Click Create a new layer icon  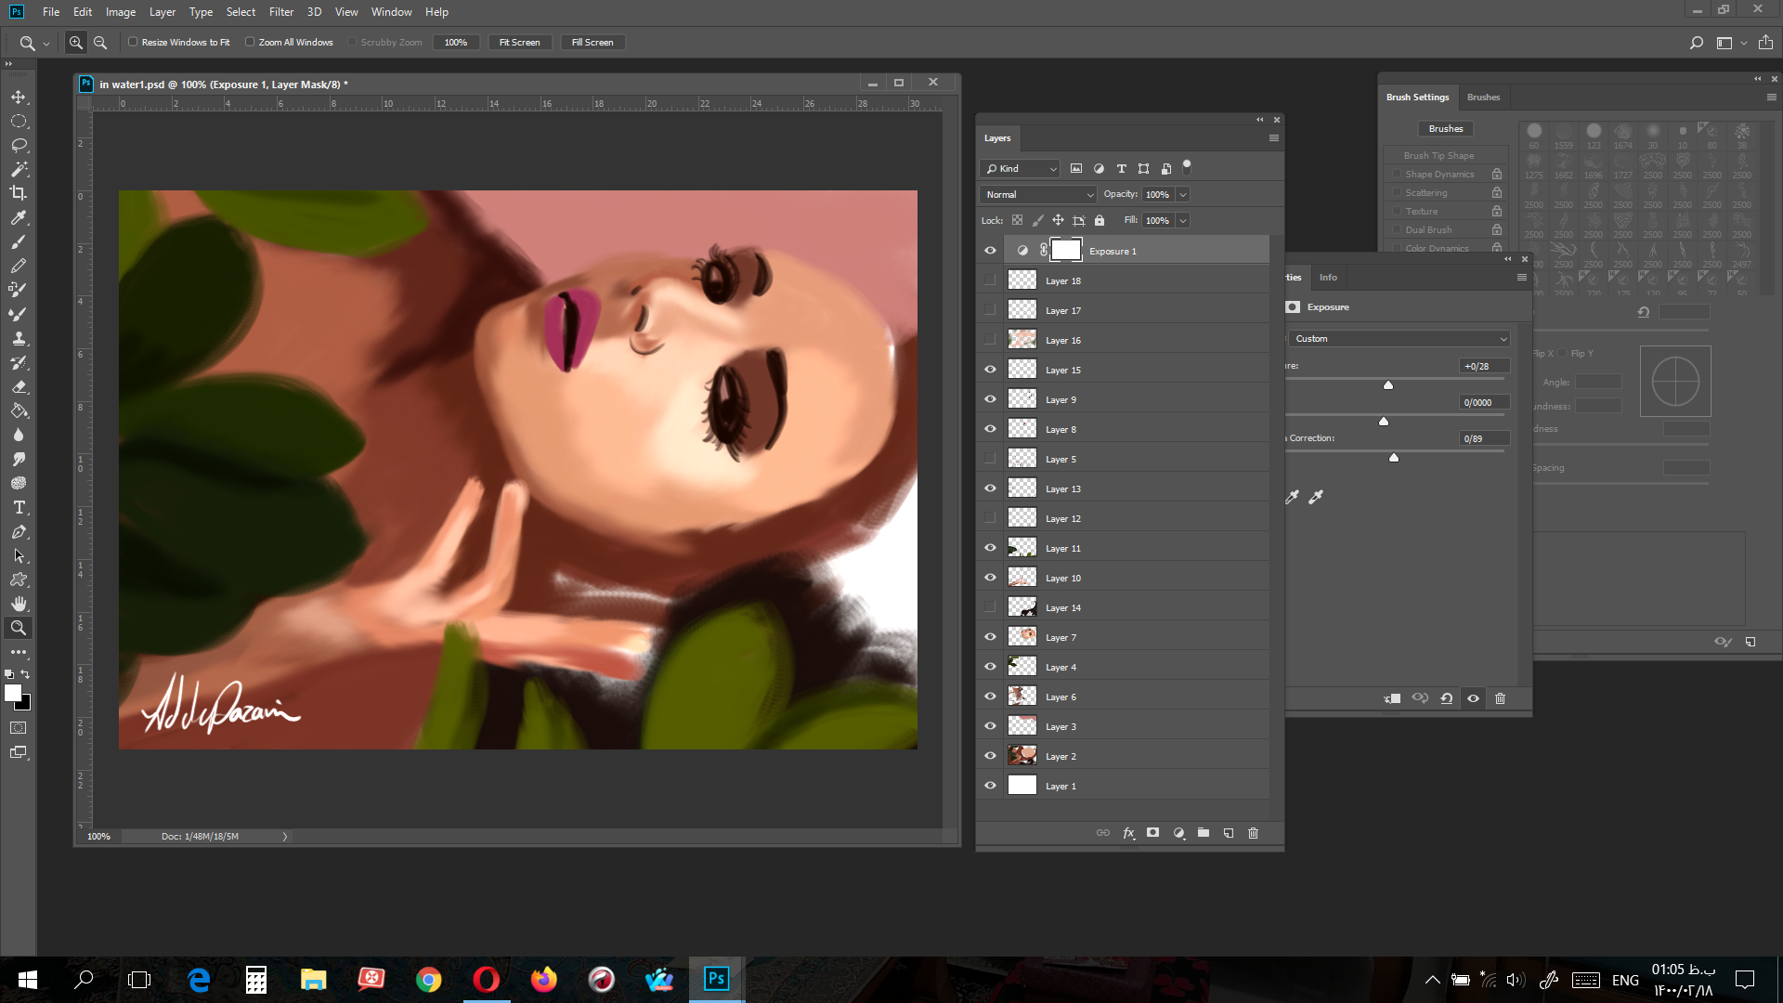click(x=1229, y=833)
